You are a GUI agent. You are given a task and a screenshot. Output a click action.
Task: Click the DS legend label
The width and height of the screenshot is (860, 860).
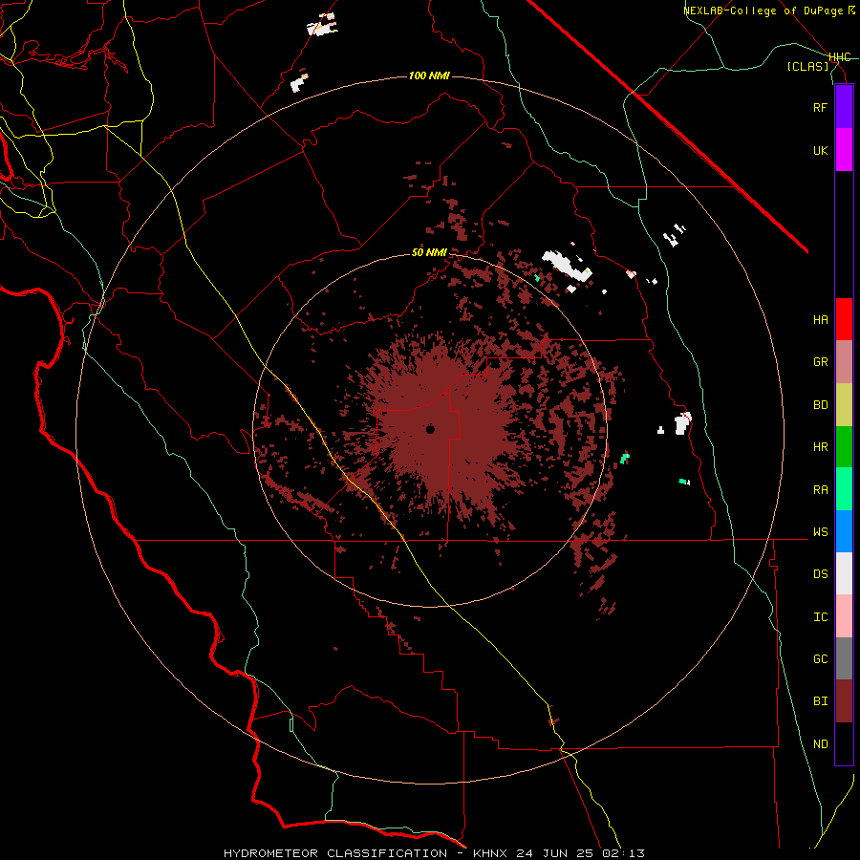[x=820, y=574]
